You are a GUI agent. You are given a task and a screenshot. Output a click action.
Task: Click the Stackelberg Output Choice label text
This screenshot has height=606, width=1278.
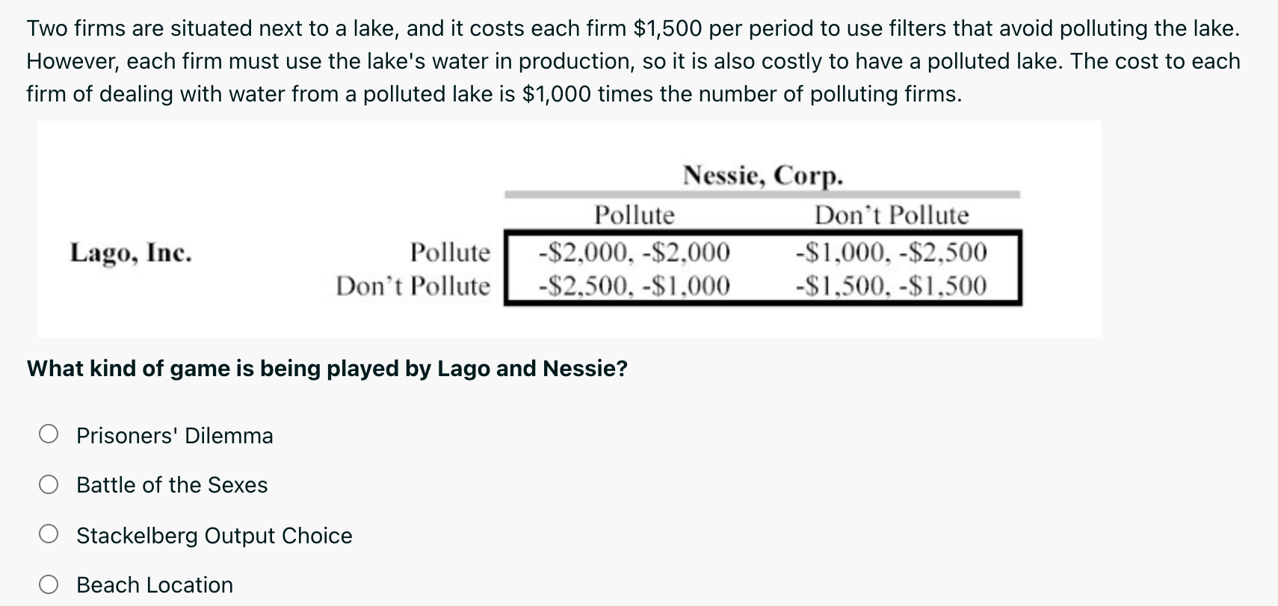click(x=214, y=536)
